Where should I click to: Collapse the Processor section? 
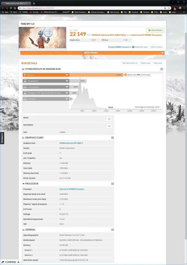(113, 184)
